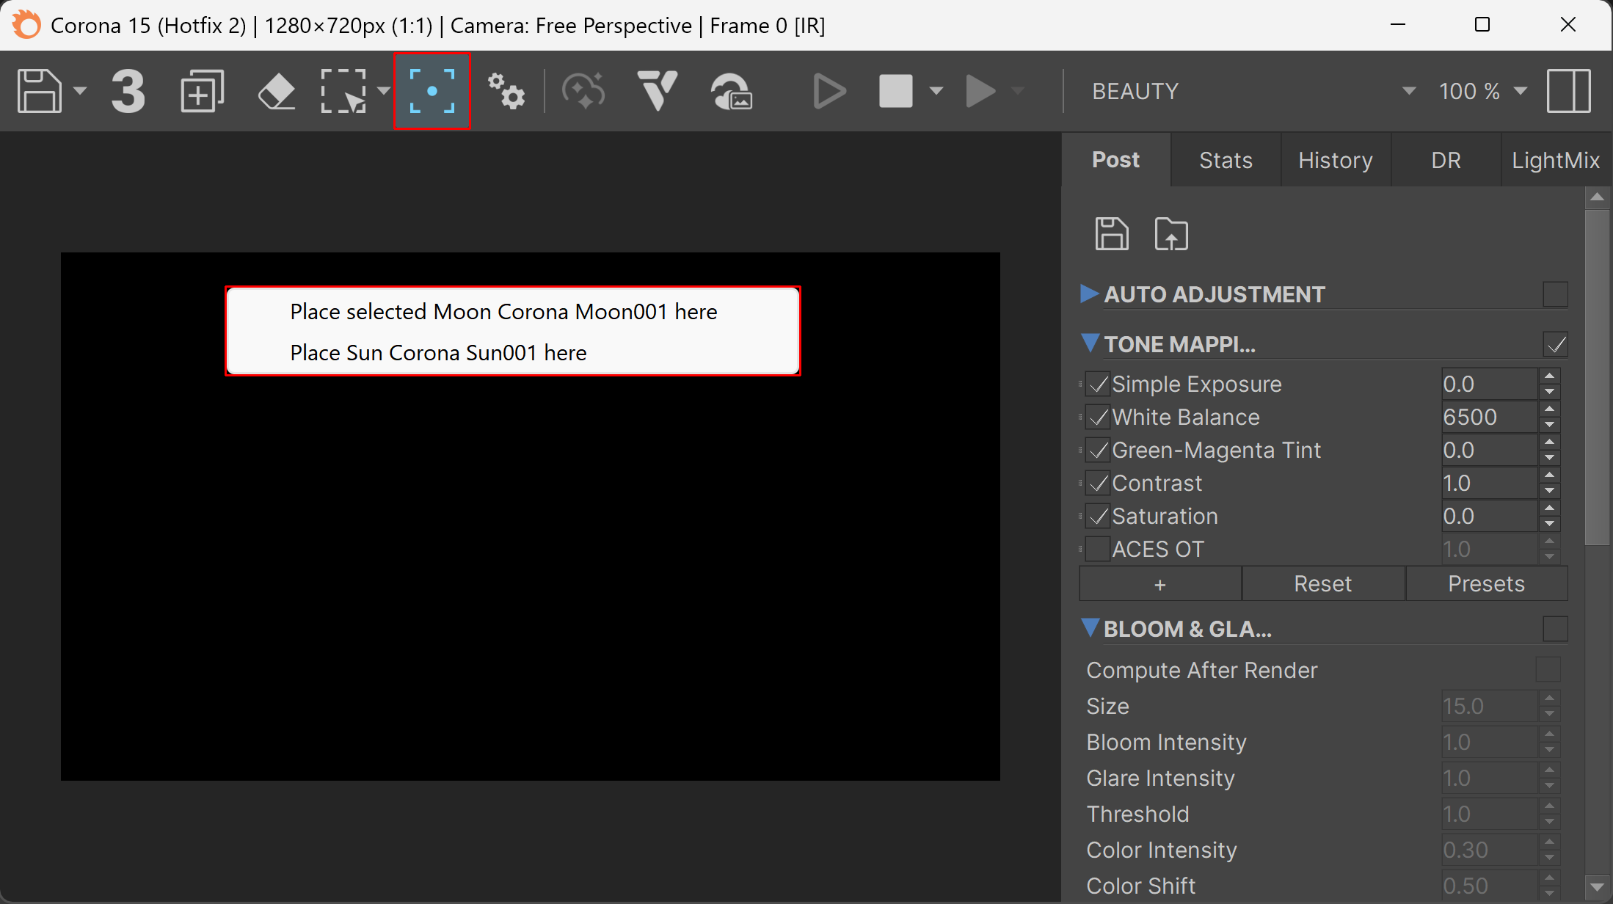This screenshot has width=1613, height=904.
Task: Click the duplicate to history icon
Action: [202, 91]
